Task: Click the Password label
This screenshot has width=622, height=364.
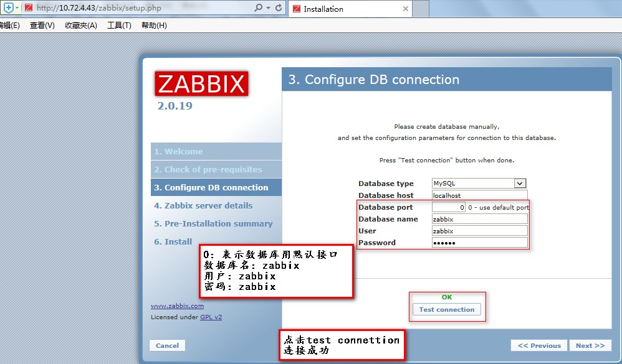Action: (377, 243)
